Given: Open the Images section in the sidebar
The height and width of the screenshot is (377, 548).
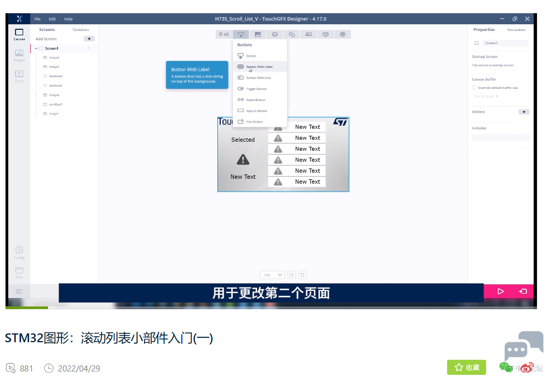Looking at the screenshot, I should click(x=19, y=55).
